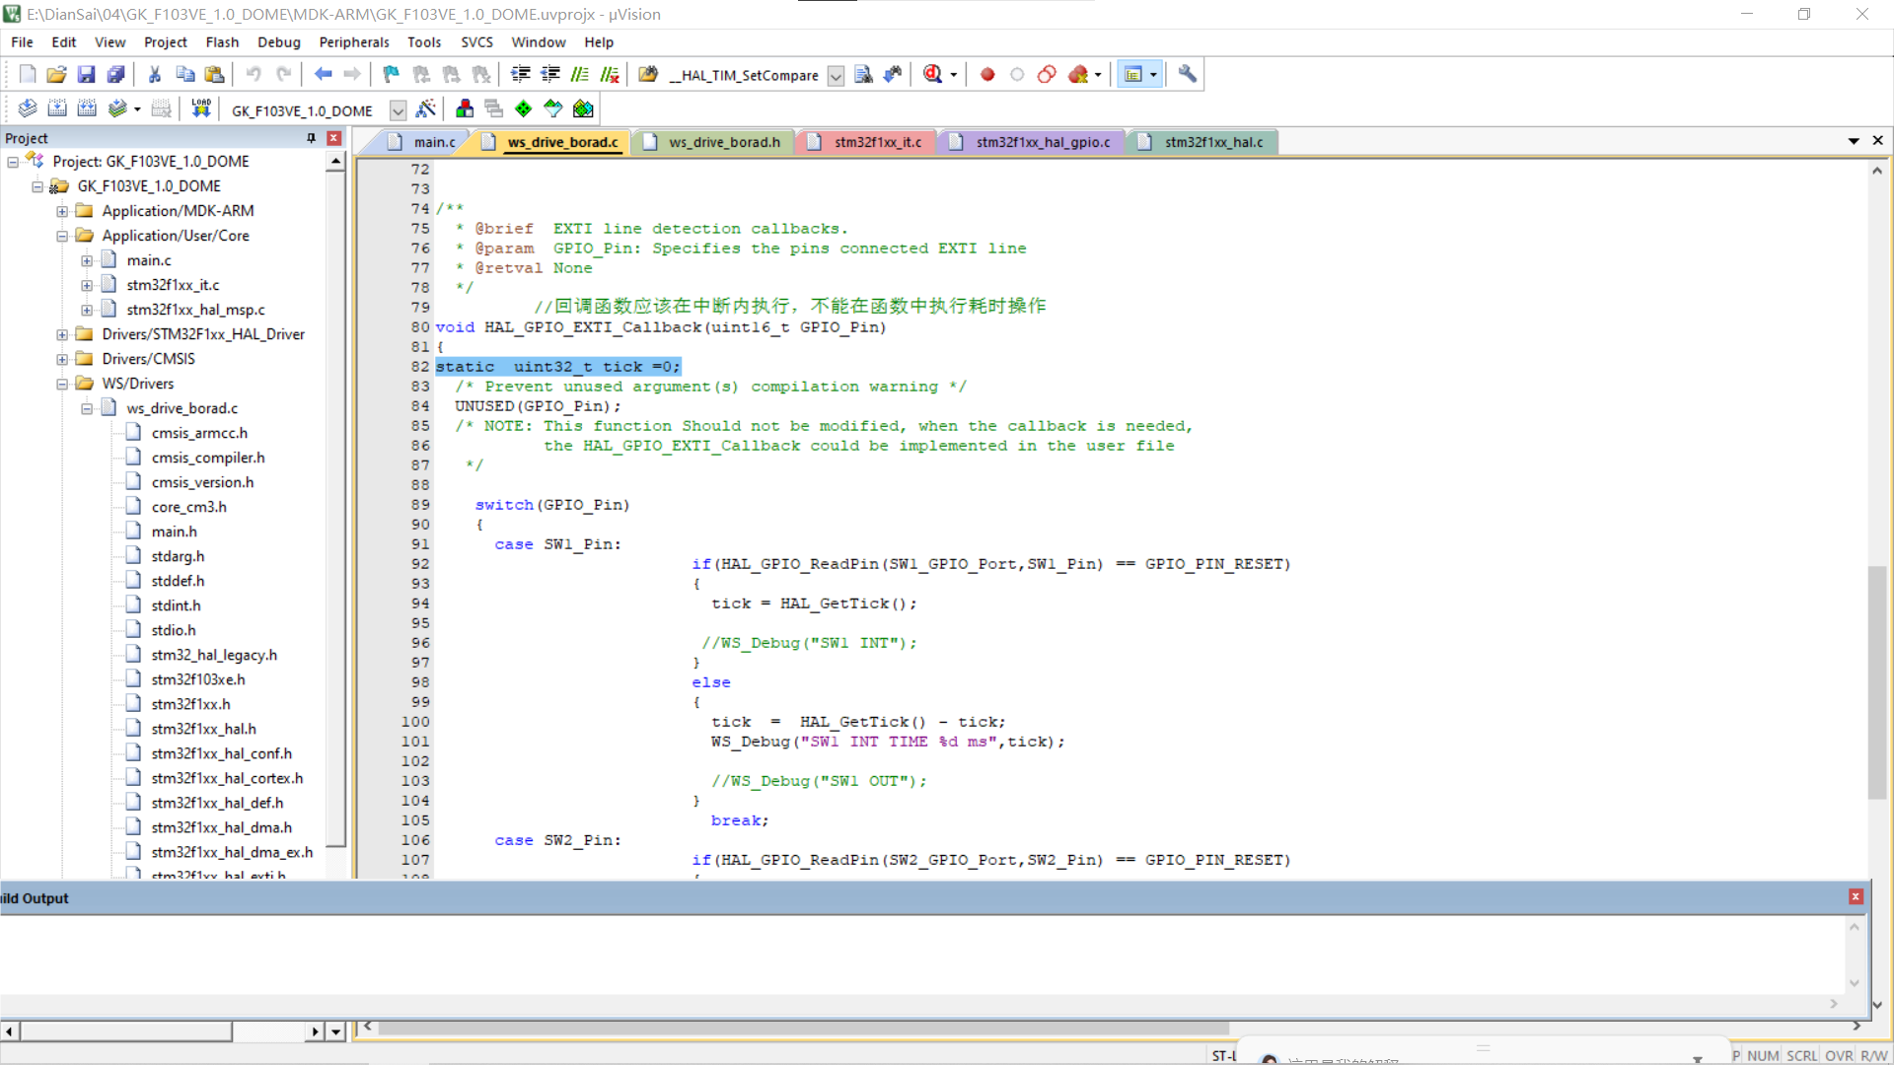Switch to the stm32f1xx_it.c tab

877,142
